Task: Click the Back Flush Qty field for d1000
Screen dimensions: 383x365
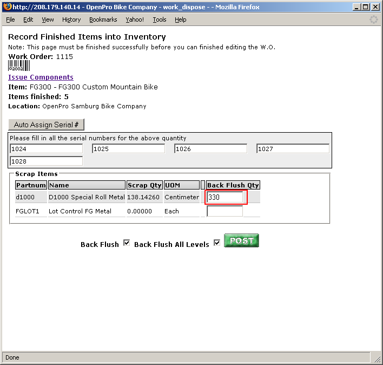Action: pyautogui.click(x=225, y=198)
